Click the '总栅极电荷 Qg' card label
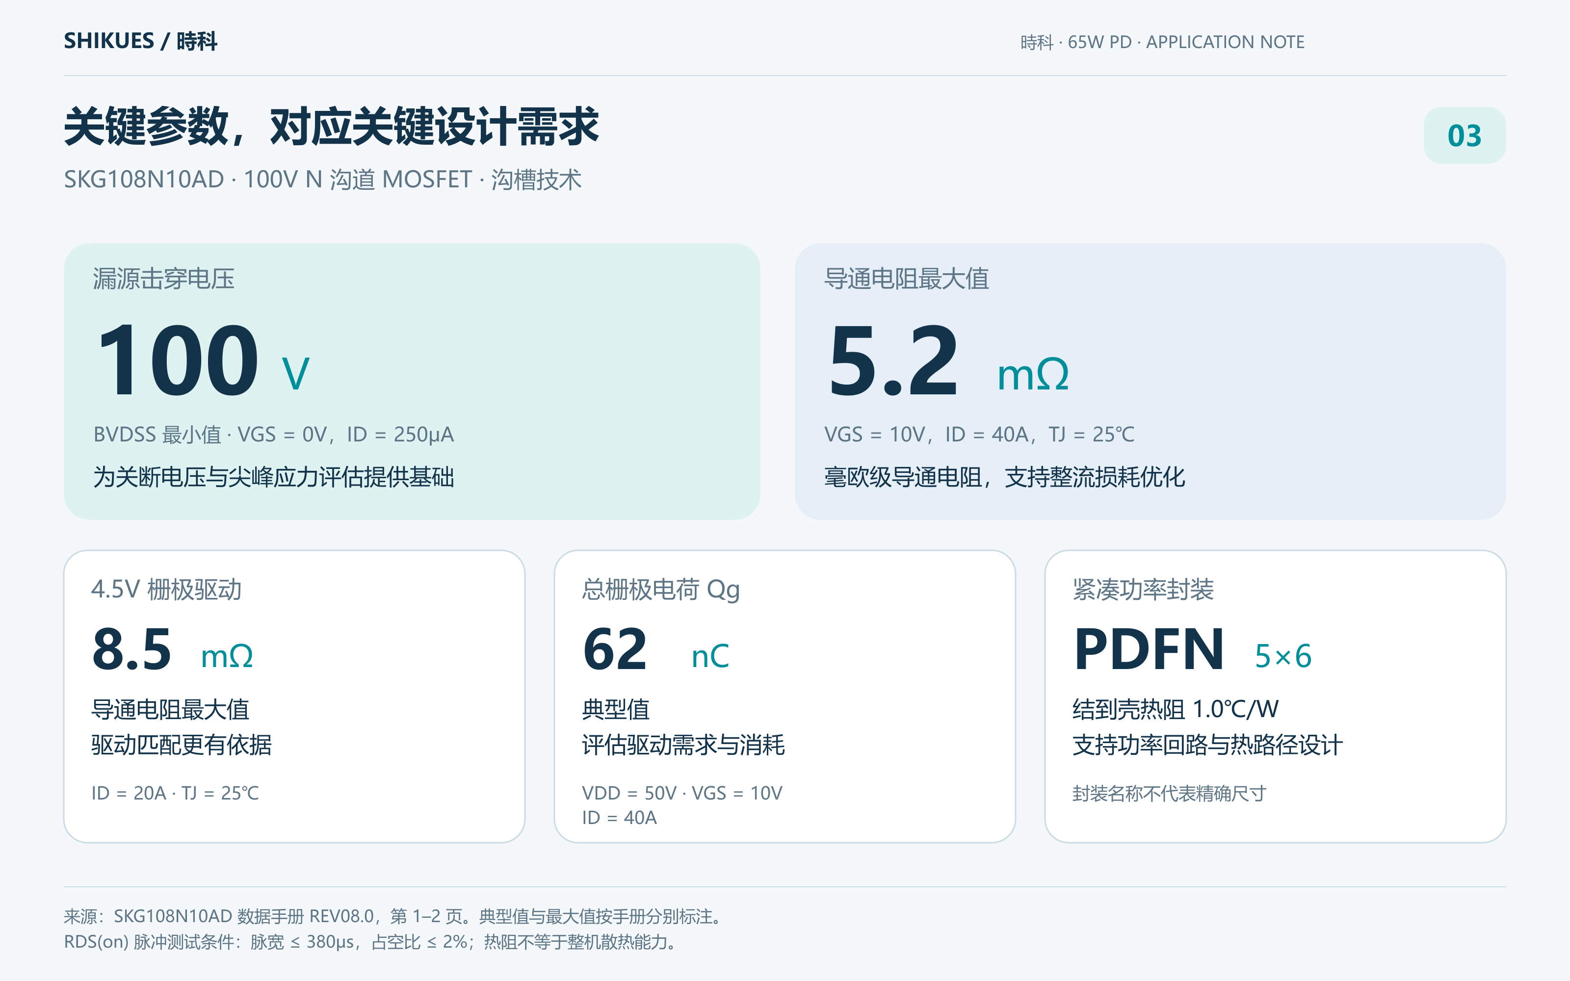This screenshot has width=1570, height=981. point(660,589)
